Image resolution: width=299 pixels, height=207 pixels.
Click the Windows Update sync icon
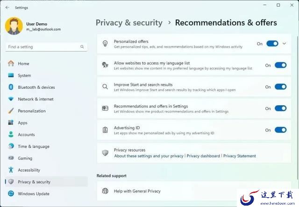click(x=11, y=193)
